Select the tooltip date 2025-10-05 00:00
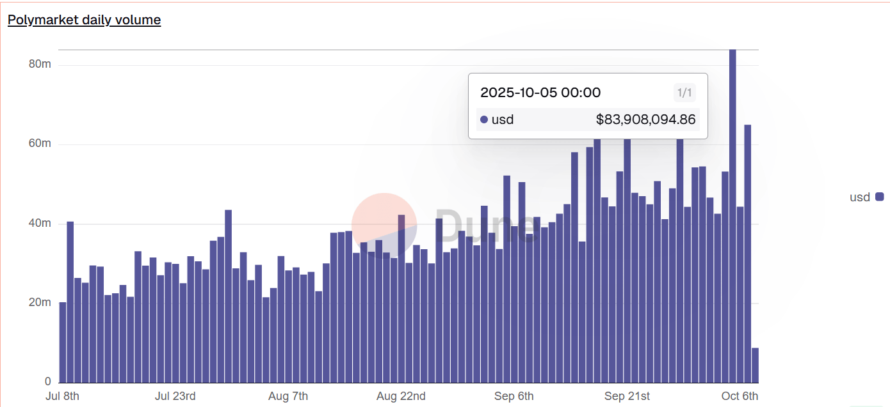This screenshot has height=407, width=890. coord(540,93)
